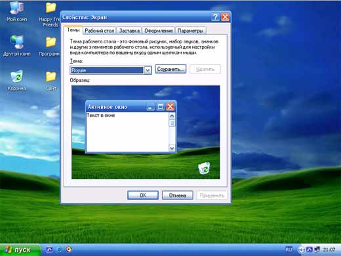This screenshot has height=256, width=341.
Task: Click scroll down arrow in sample window
Action: [x=172, y=148]
